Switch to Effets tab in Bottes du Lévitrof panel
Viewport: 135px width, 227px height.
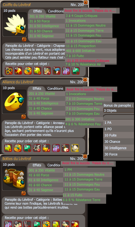(x=37, y=165)
